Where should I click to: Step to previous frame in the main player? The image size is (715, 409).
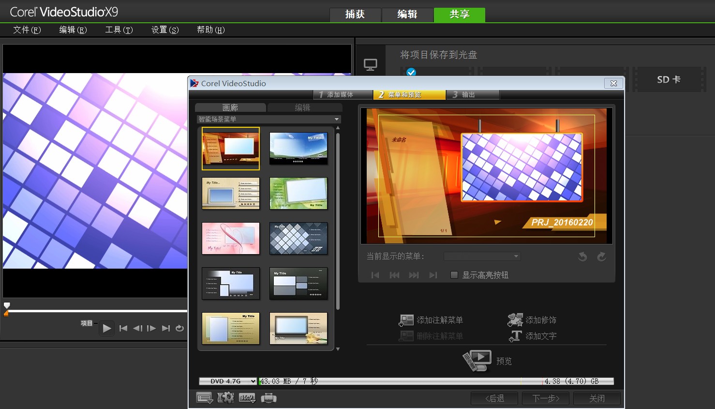(x=137, y=328)
